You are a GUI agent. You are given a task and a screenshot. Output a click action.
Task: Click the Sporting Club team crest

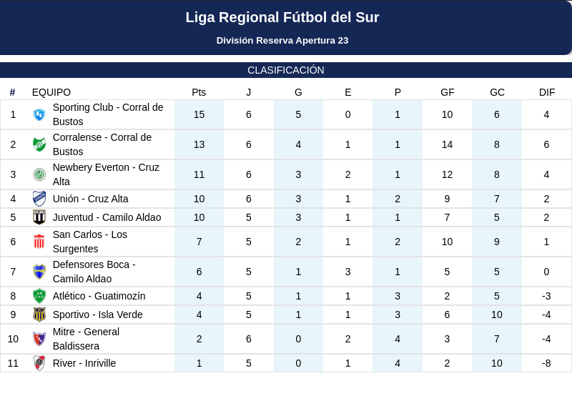[39, 114]
